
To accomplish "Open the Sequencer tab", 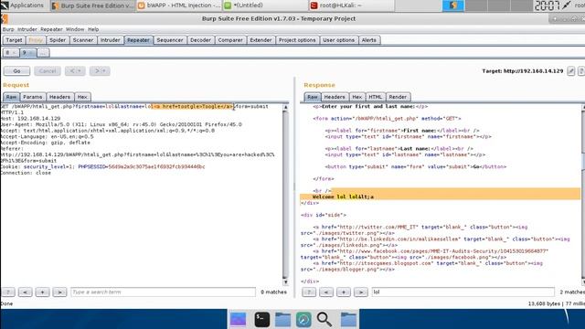I will coord(170,40).
